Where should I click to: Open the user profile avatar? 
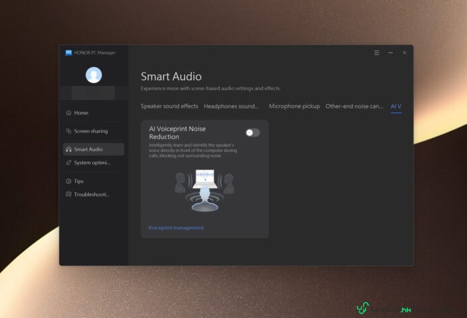(x=94, y=75)
